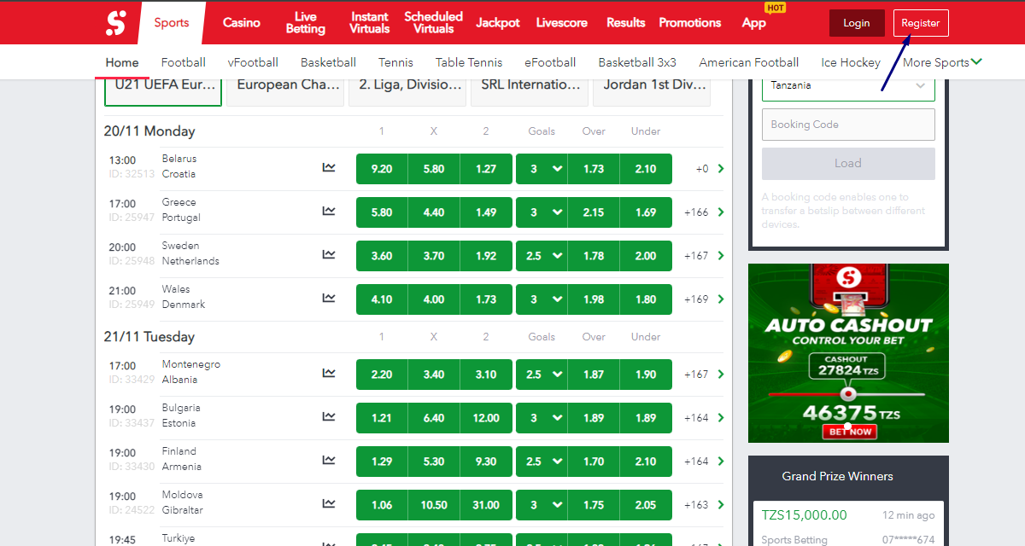Open Livescore page
Image resolution: width=1025 pixels, height=546 pixels.
pyautogui.click(x=564, y=23)
